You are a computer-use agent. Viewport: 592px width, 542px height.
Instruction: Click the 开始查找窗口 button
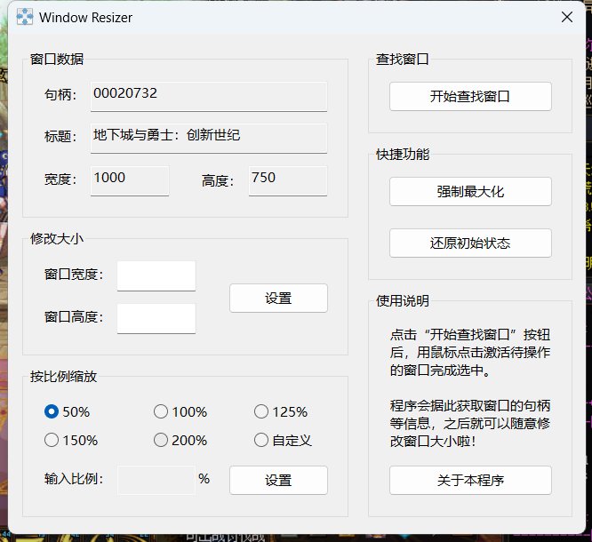pos(469,96)
